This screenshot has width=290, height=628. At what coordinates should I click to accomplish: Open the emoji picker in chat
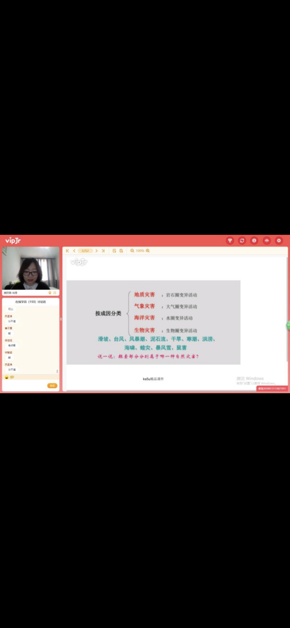click(x=7, y=377)
